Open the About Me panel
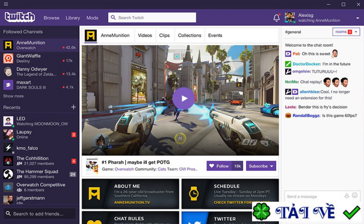Viewport: 364px width, 224px height. [x=131, y=194]
